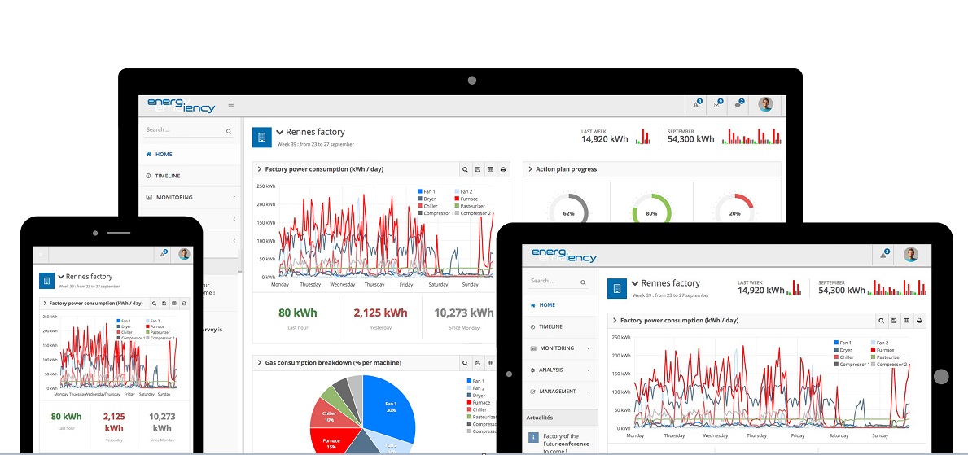Screen dimensions: 968x455
Task: Save power consumption chart on tablet
Action: click(x=895, y=321)
